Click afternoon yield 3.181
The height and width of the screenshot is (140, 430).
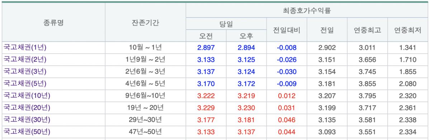pos(246,120)
